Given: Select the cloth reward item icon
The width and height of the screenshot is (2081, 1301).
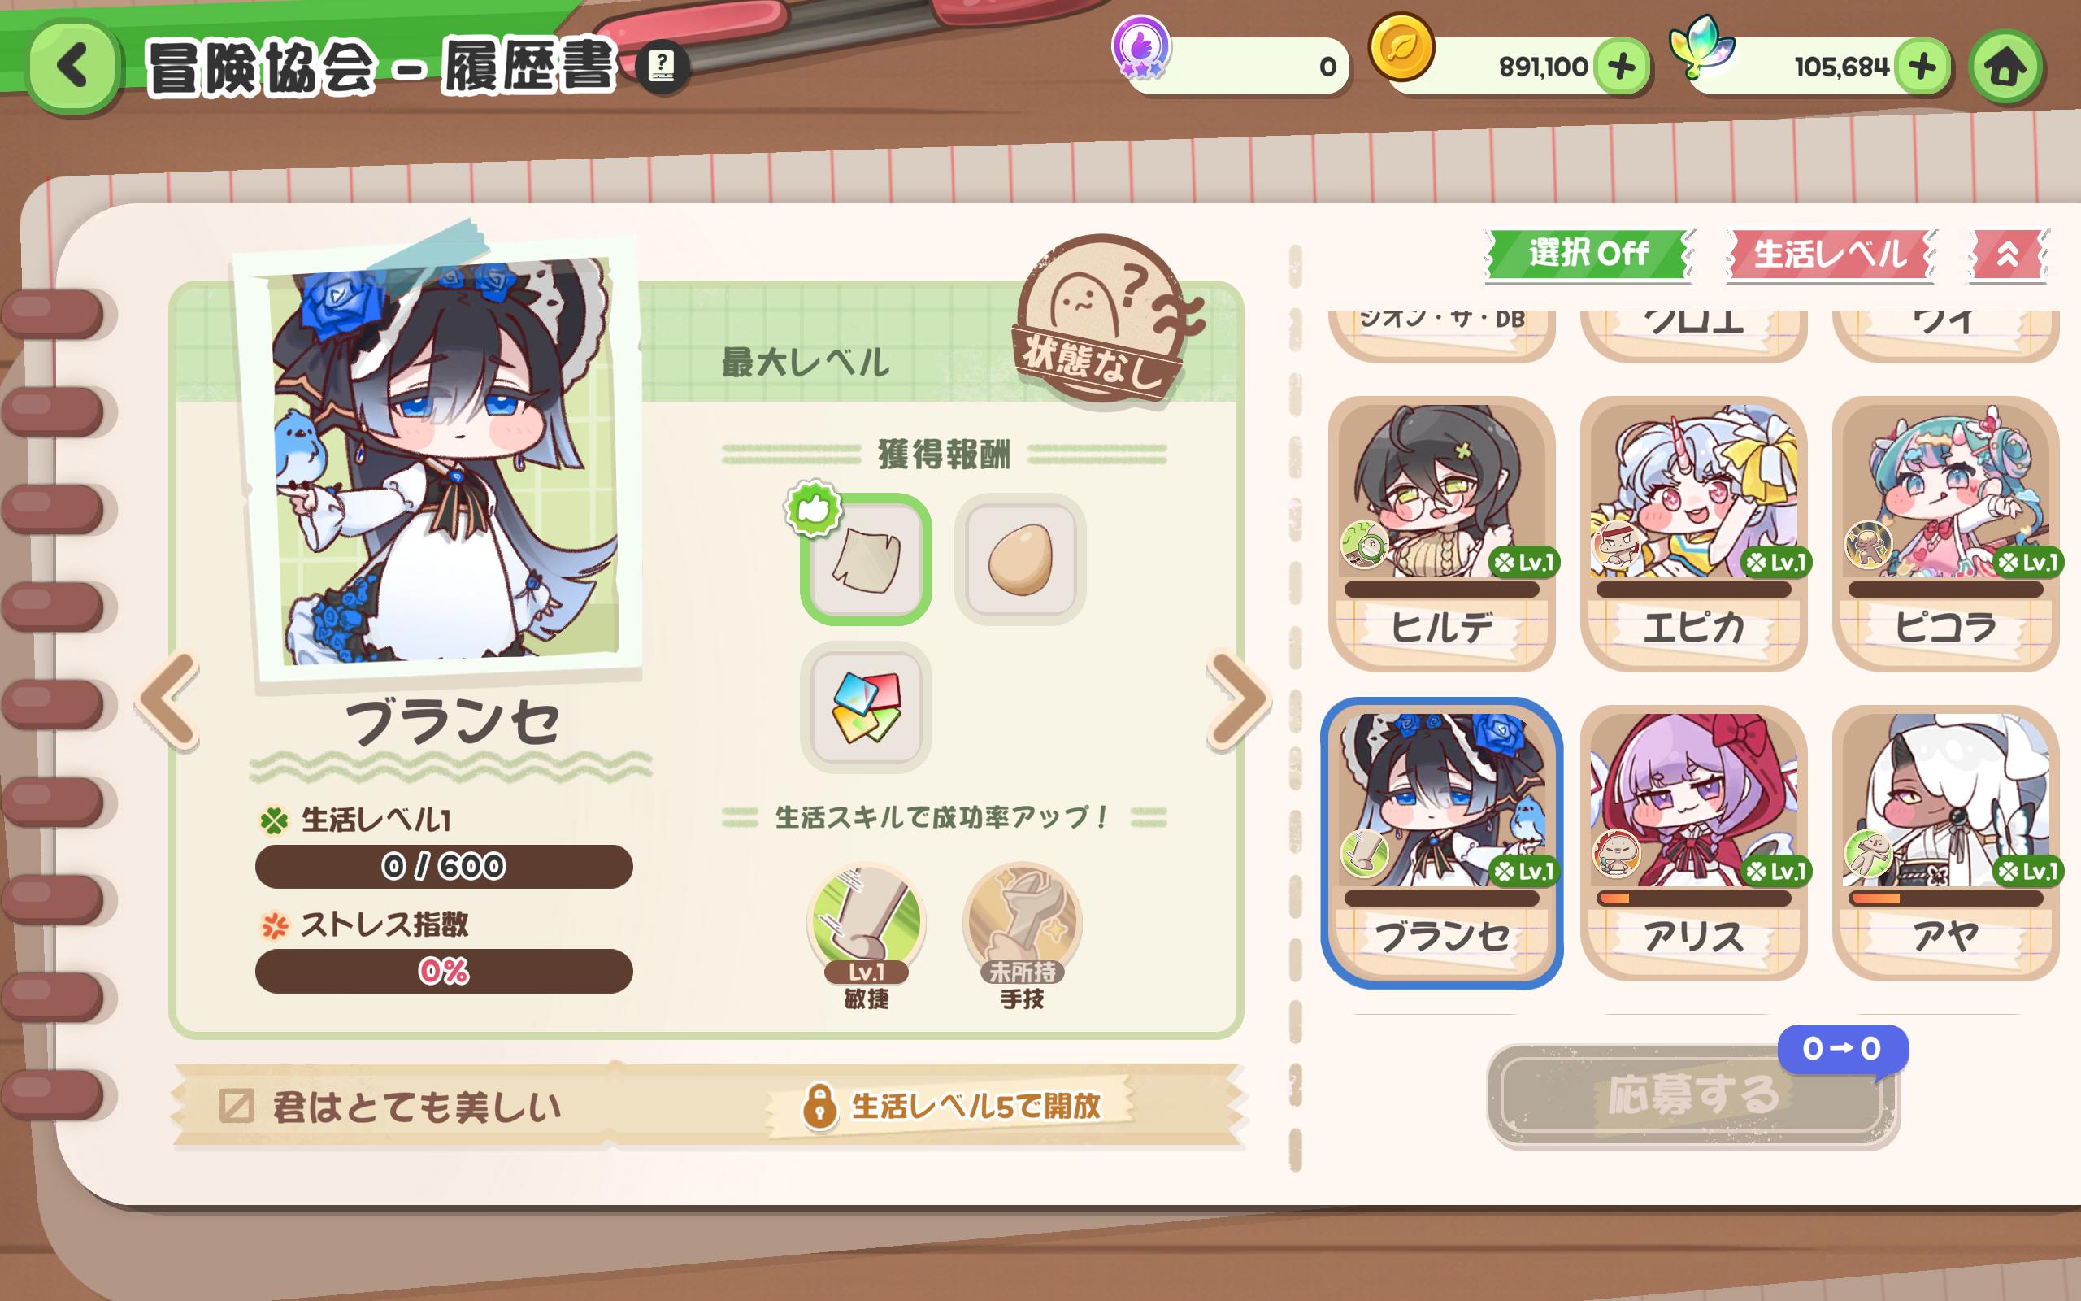Looking at the screenshot, I should click(866, 559).
